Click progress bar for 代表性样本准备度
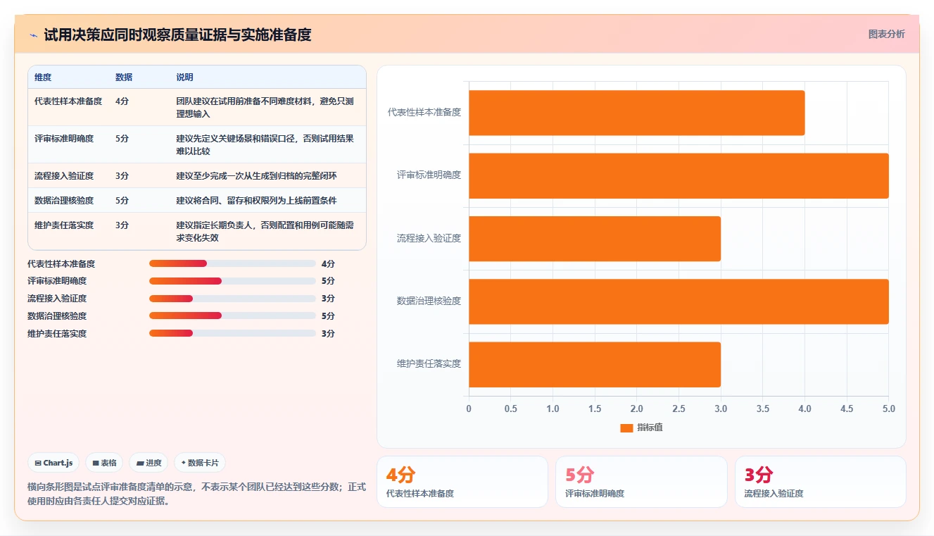This screenshot has height=536, width=934. (232, 263)
